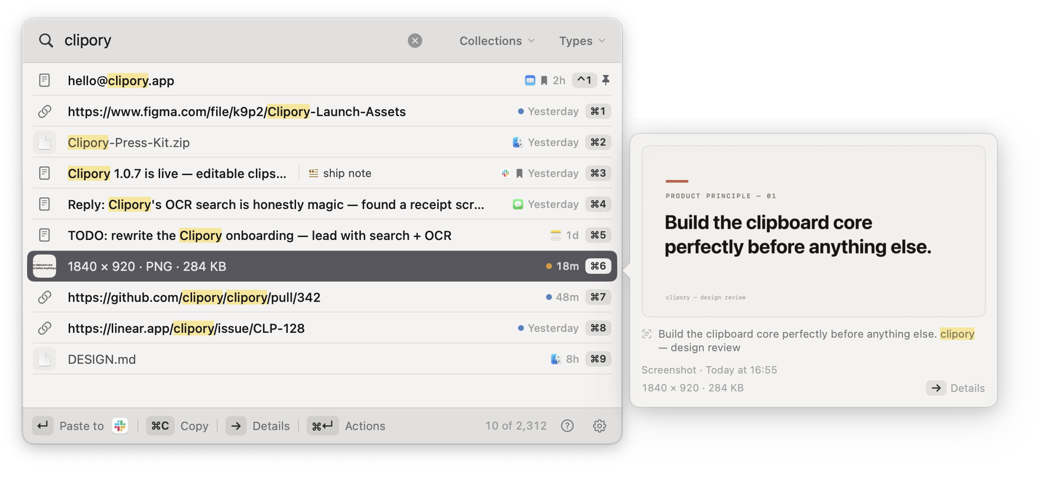
Task: Click the text icon beside "Clipory 1.0.7 is live"
Action: (45, 173)
